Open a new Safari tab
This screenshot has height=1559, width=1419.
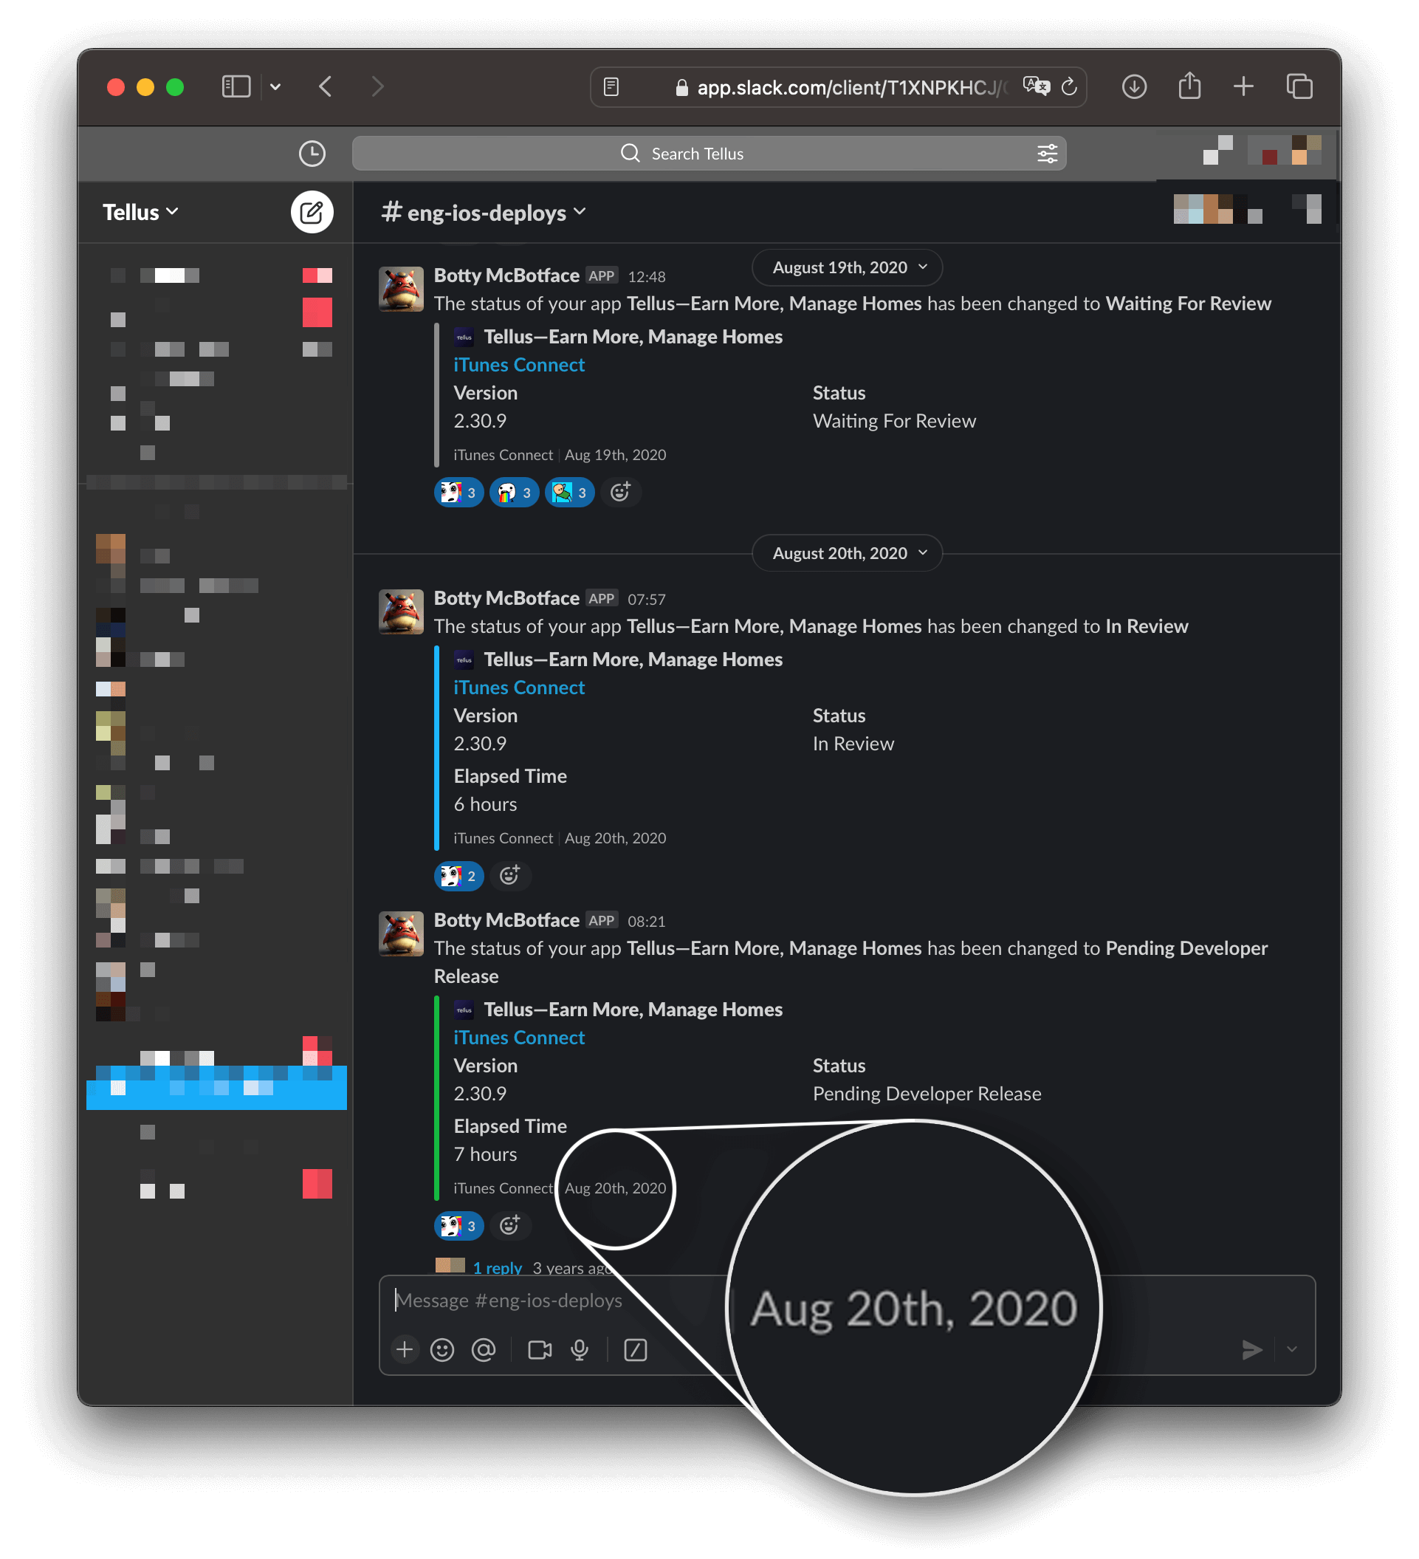[1243, 86]
